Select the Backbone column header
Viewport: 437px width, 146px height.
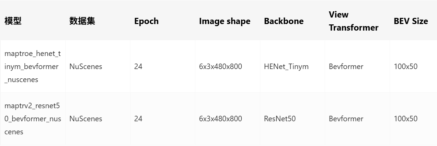pyautogui.click(x=284, y=21)
